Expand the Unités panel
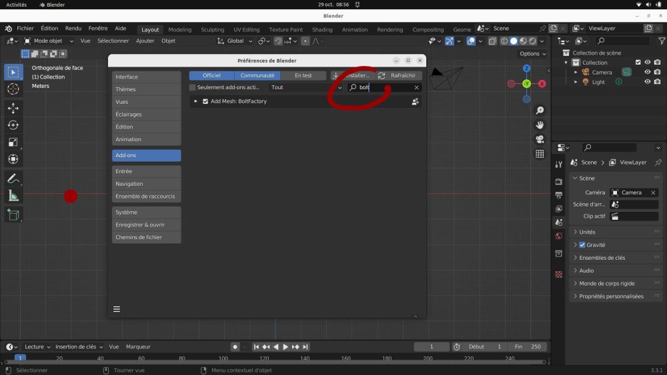The height and width of the screenshot is (375, 667). pyautogui.click(x=615, y=232)
